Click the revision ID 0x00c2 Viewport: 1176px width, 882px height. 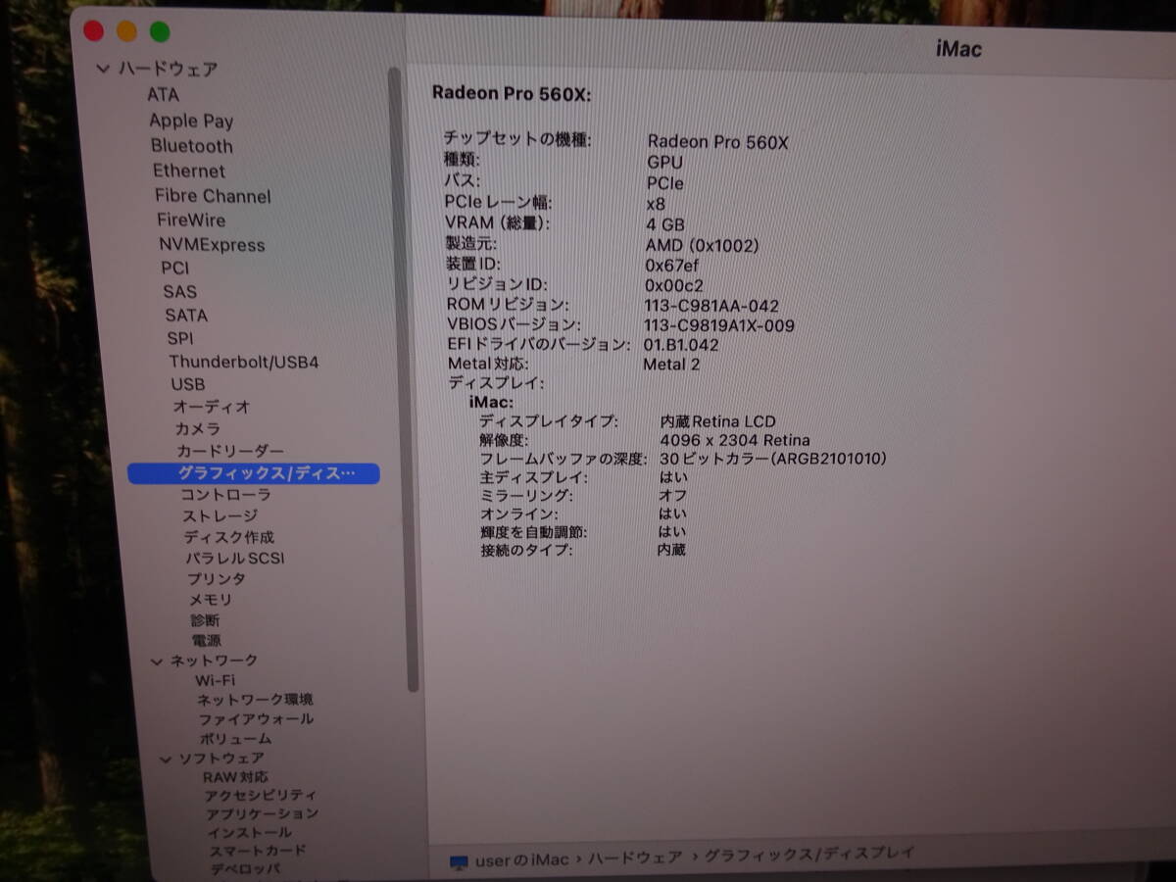coord(673,286)
